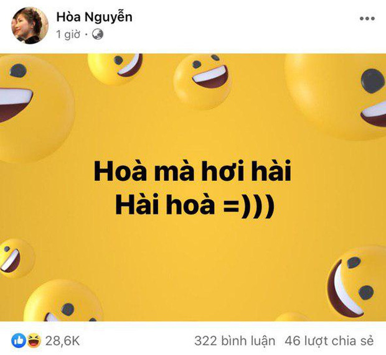386x355 pixels.
Task: Click the tiny emoji dome above "bình luận"
Action: point(291,317)
